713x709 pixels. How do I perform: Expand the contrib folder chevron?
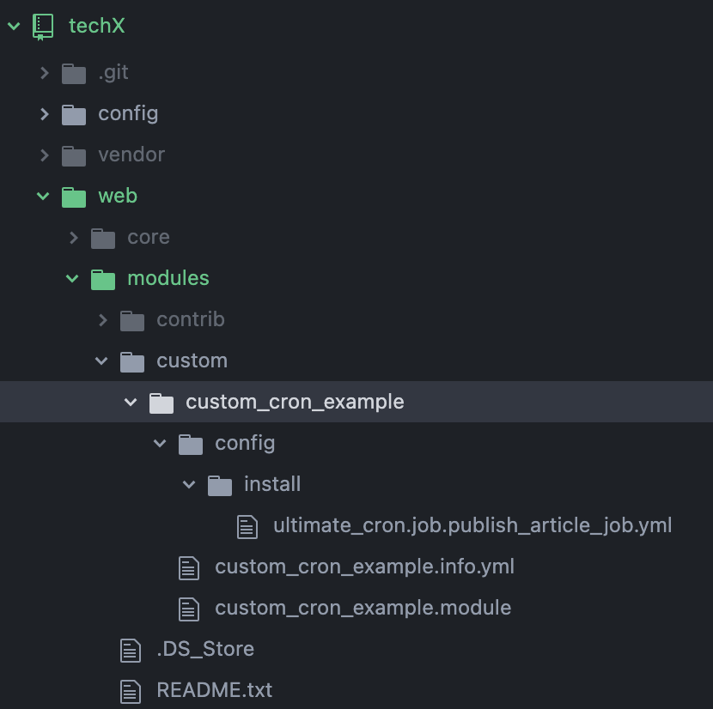pyautogui.click(x=103, y=320)
